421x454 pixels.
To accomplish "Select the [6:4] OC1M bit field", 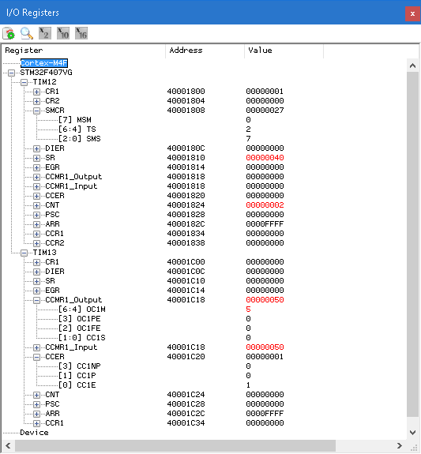I will 81,310.
